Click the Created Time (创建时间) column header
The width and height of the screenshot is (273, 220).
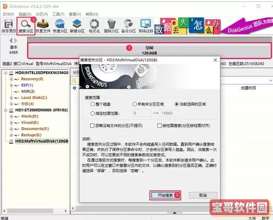pyautogui.click(x=248, y=88)
